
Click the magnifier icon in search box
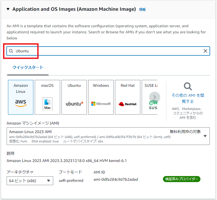click(x=11, y=51)
